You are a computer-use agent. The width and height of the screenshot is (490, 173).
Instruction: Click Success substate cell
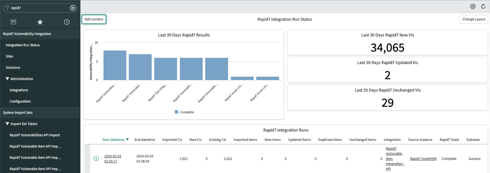click(x=474, y=159)
